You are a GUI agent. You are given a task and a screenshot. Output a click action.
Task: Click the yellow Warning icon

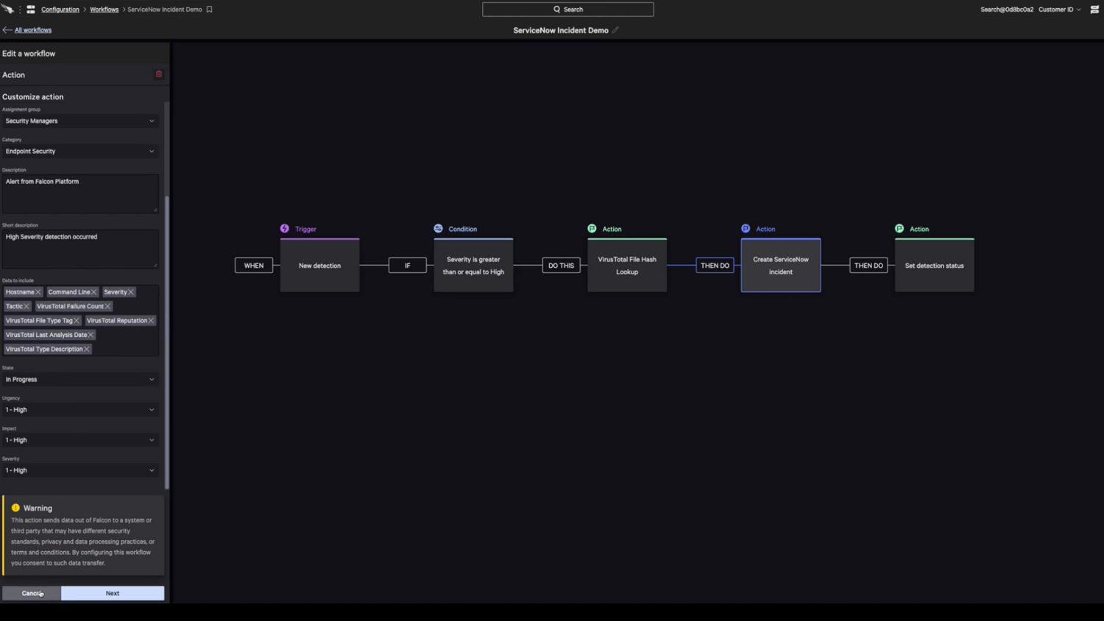(x=15, y=508)
